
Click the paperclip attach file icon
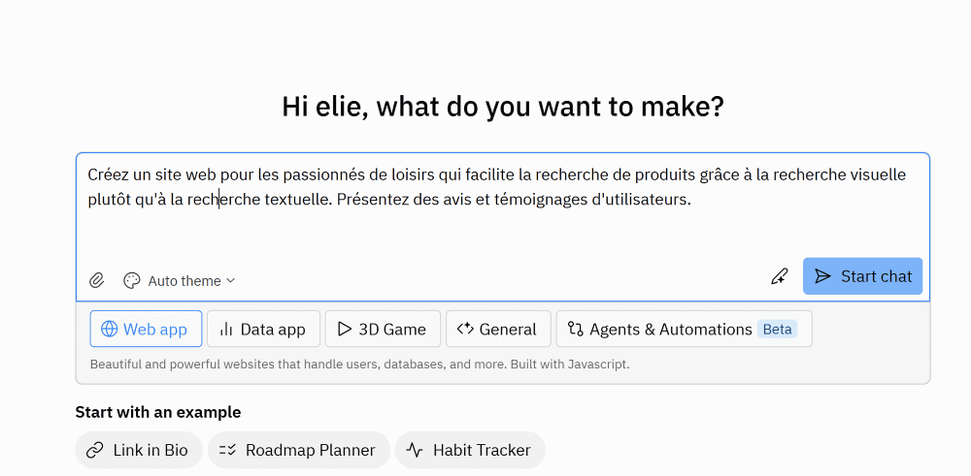click(97, 280)
